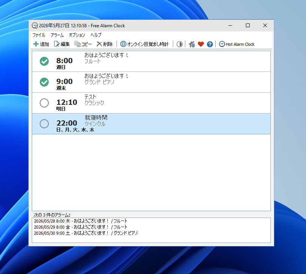Open the ヘルプ menu

(x=96, y=35)
